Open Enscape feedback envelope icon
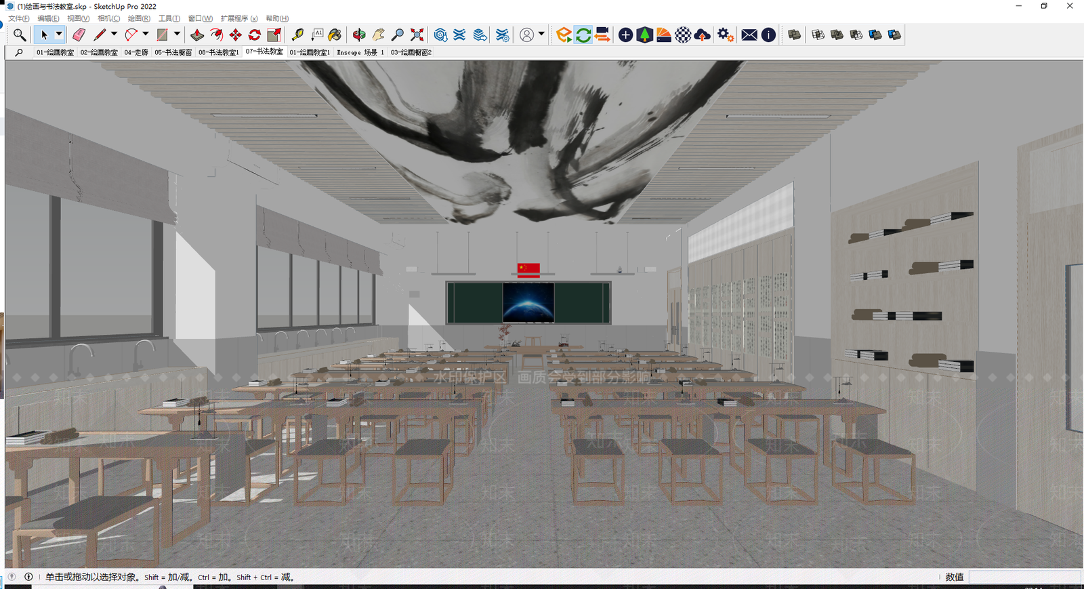The image size is (1084, 589). [749, 35]
